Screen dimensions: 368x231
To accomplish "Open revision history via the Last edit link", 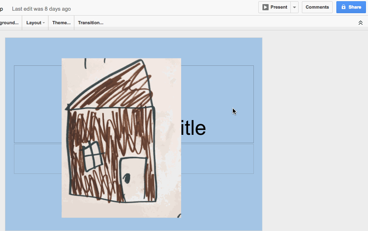I will pos(41,9).
